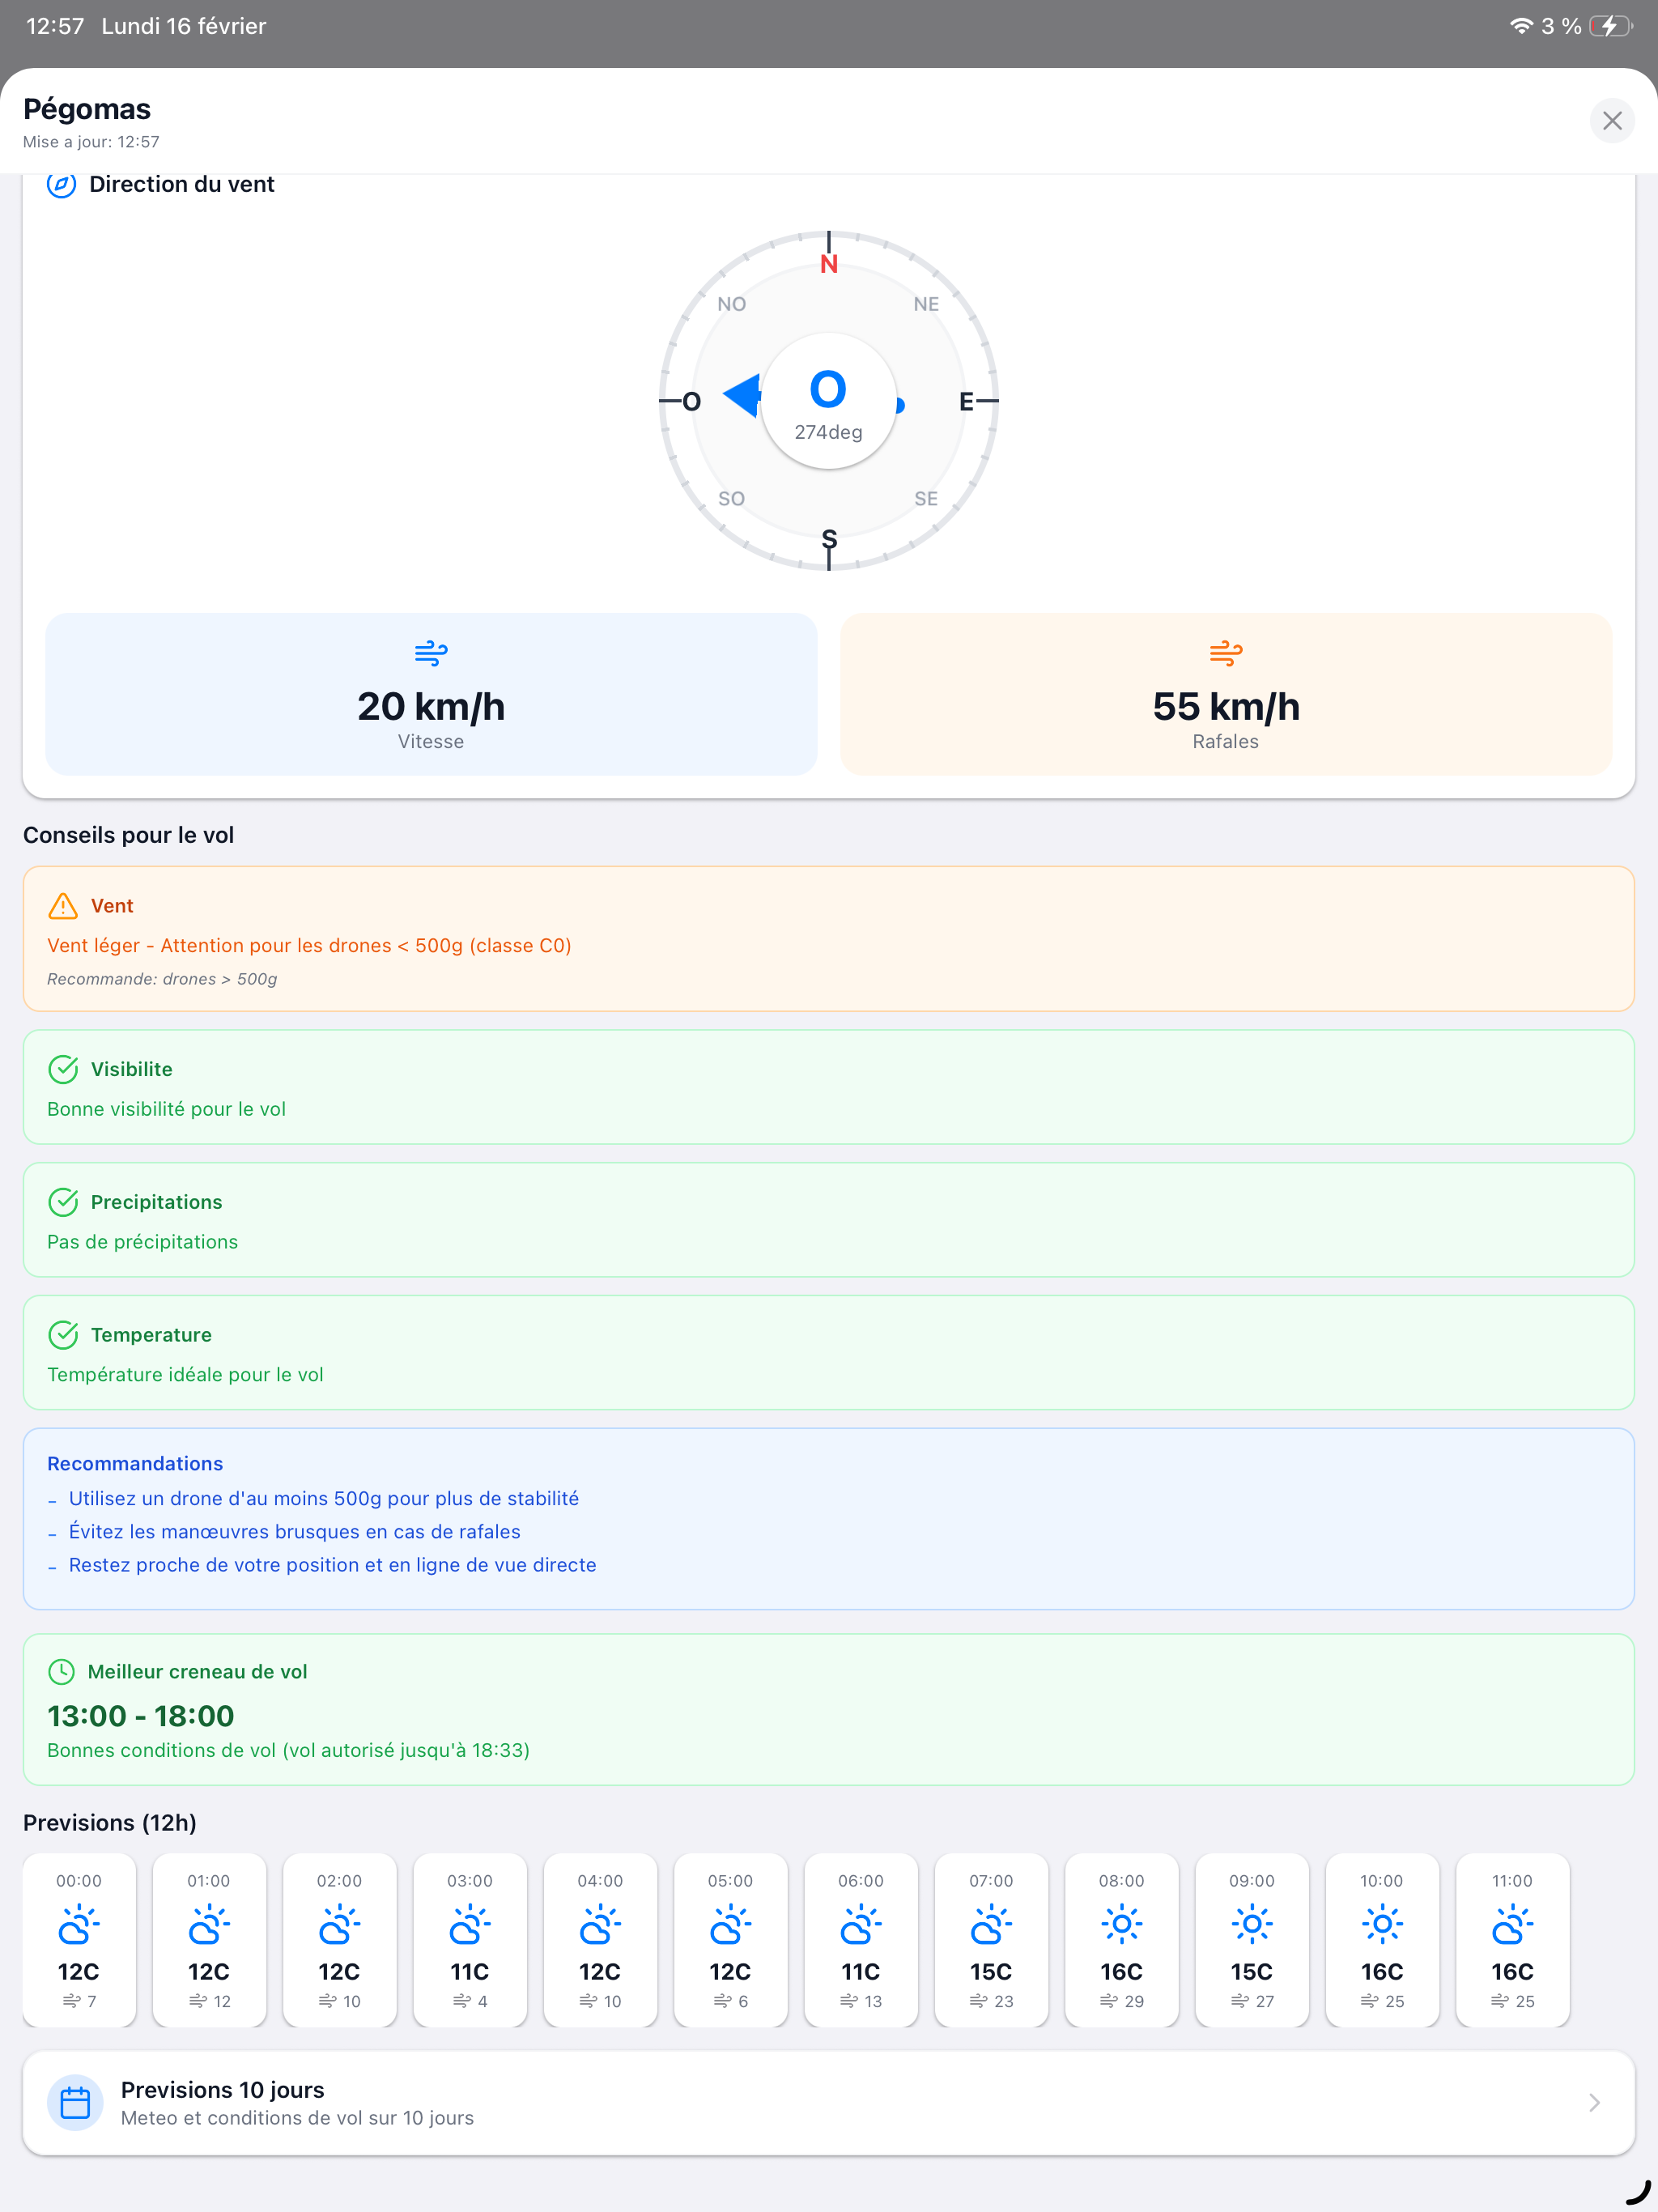Open the Previsions 10 jours row

pos(828,2103)
